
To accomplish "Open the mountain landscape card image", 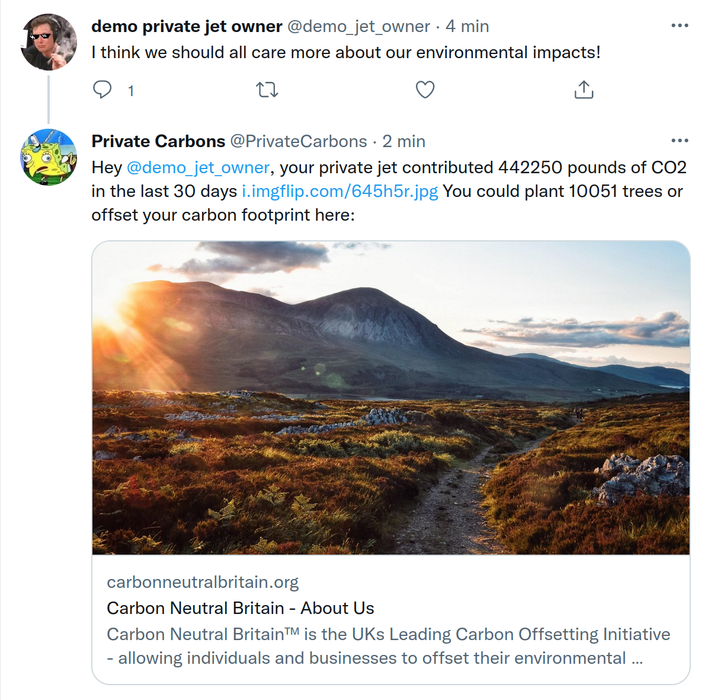I will click(391, 397).
